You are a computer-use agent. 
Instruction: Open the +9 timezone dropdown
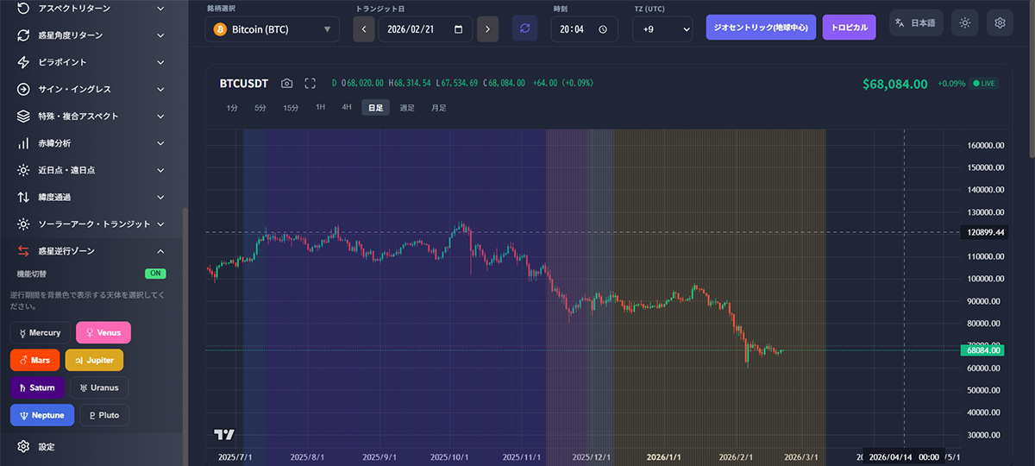point(662,29)
